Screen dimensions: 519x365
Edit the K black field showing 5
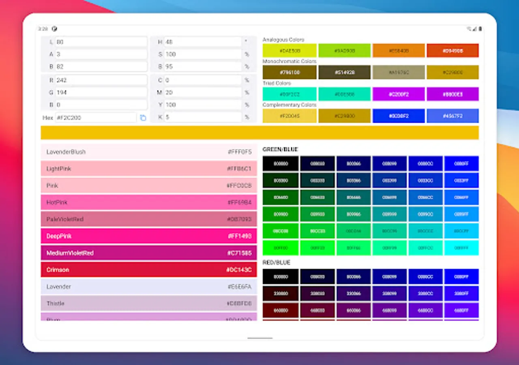coord(203,117)
